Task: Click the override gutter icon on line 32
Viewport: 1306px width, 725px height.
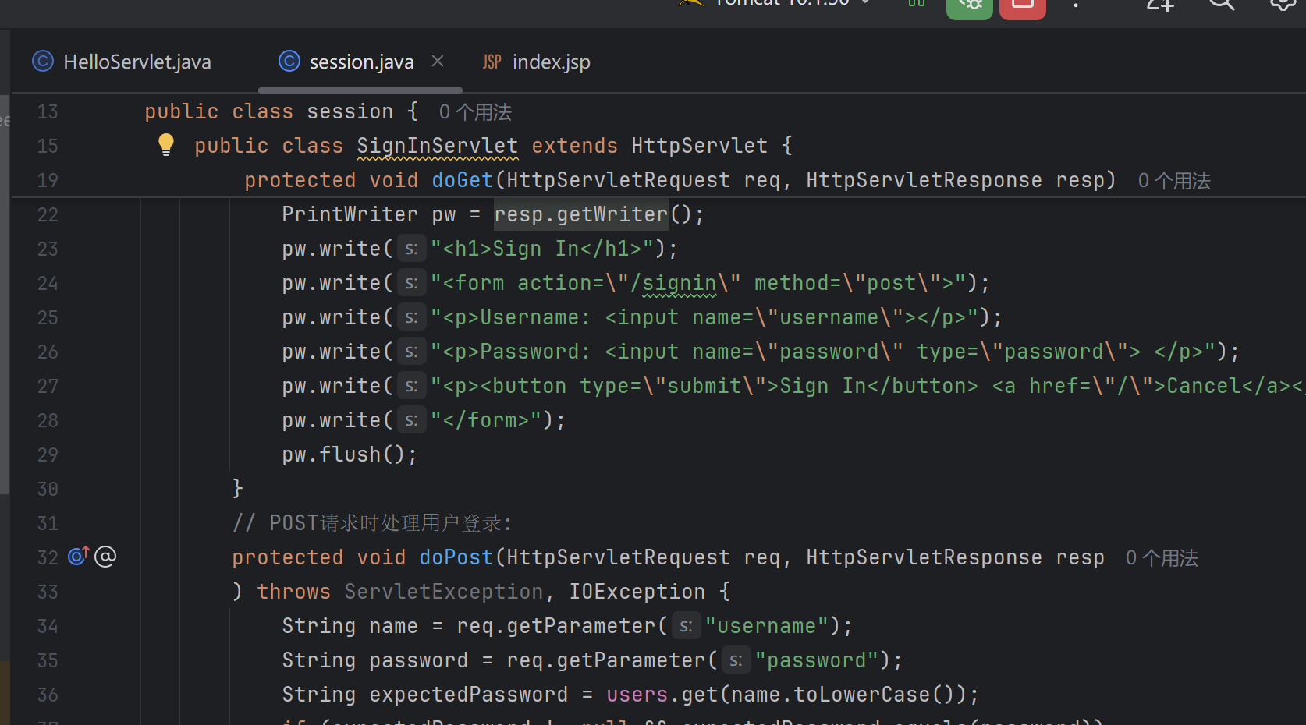Action: point(78,556)
